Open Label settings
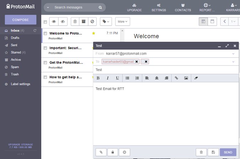The image size is (240, 159). pos(21,84)
